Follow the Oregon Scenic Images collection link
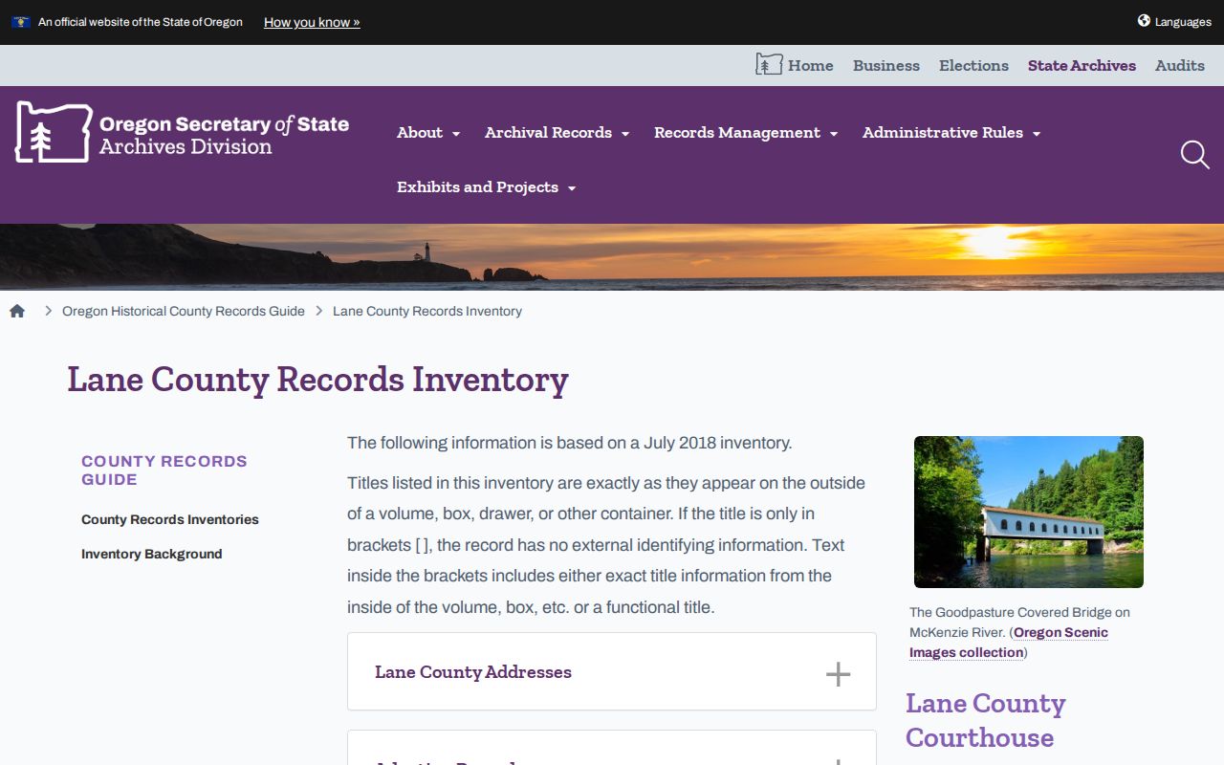Image resolution: width=1224 pixels, height=765 pixels. 1009,643
